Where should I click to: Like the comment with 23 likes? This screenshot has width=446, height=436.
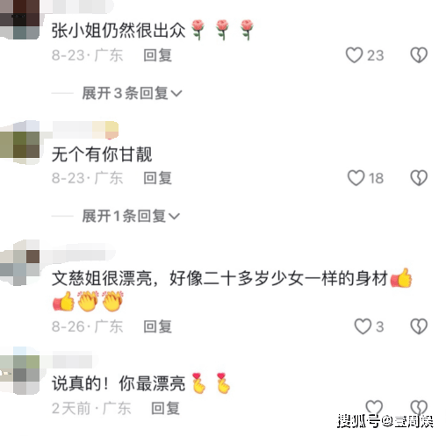click(354, 55)
